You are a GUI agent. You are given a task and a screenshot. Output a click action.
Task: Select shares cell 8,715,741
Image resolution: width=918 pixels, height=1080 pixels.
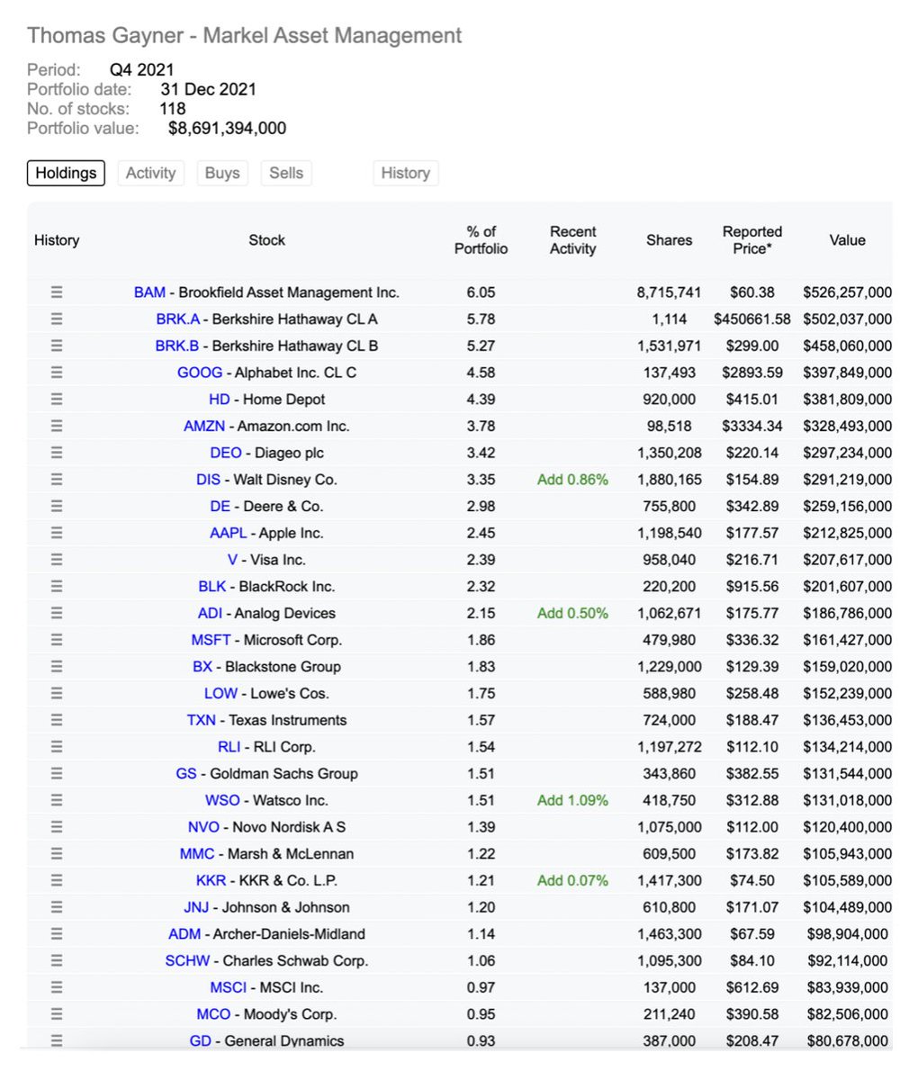click(x=669, y=292)
